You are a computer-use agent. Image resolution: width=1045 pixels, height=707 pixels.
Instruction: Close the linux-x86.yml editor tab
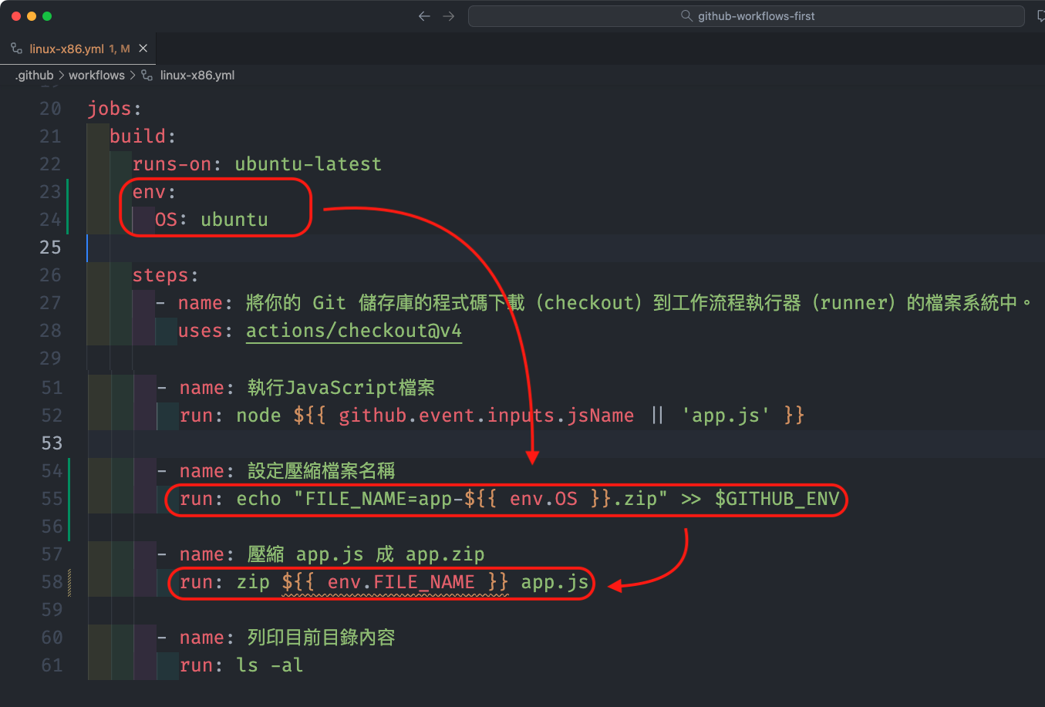pos(143,49)
